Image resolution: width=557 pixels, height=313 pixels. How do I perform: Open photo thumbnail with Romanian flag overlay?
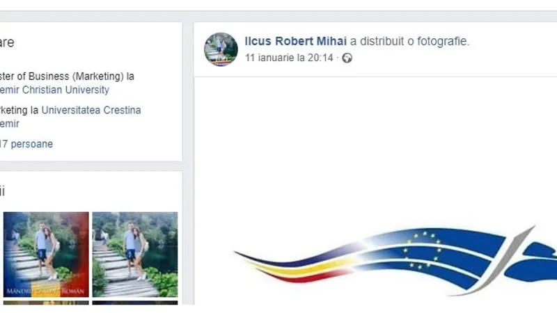coord(46,255)
